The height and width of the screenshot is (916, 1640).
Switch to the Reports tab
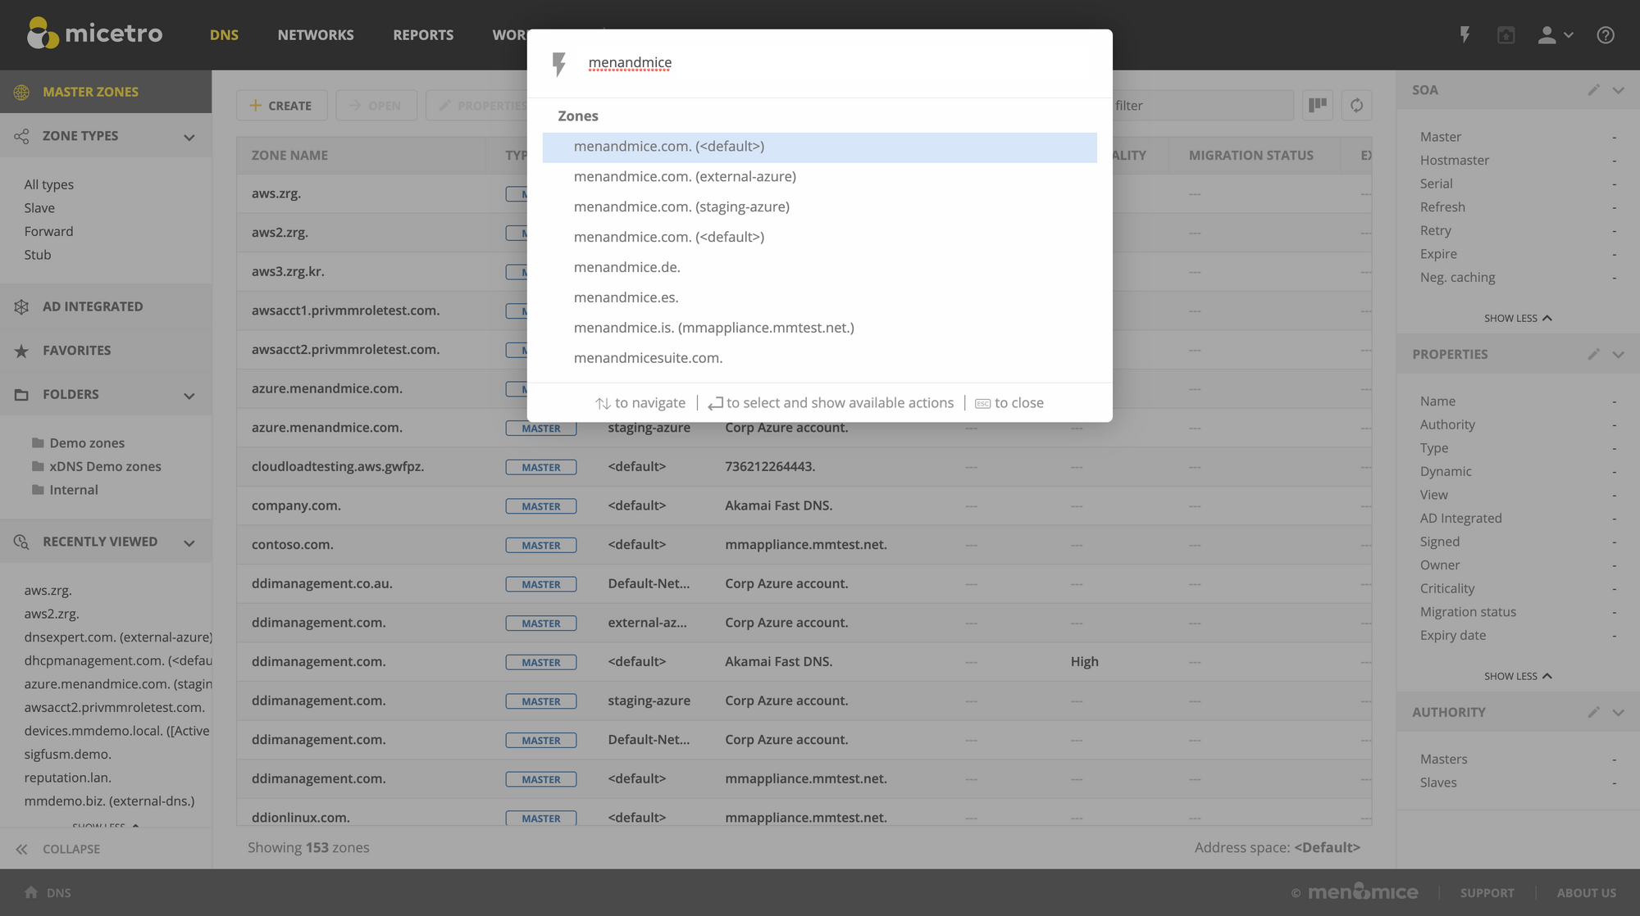pyautogui.click(x=423, y=34)
